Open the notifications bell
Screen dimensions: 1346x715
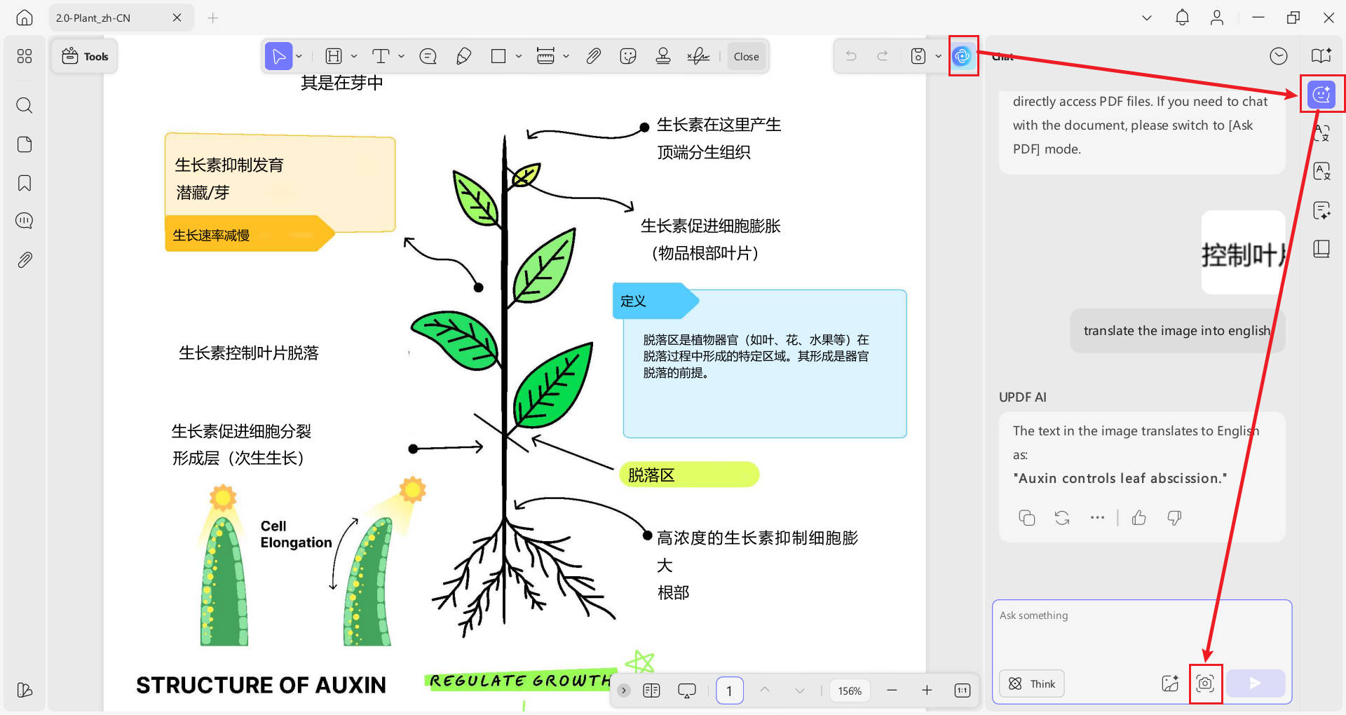coord(1182,18)
